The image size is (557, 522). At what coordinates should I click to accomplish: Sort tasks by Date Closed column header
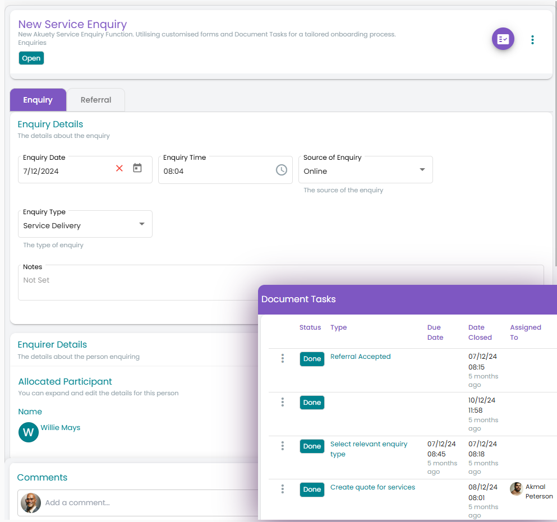tap(480, 332)
